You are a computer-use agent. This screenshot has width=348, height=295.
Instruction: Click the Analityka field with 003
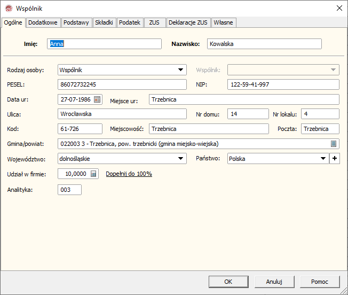70,190
